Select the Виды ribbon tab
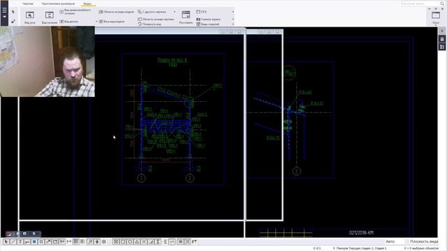This screenshot has width=447, height=251. tap(87, 3)
